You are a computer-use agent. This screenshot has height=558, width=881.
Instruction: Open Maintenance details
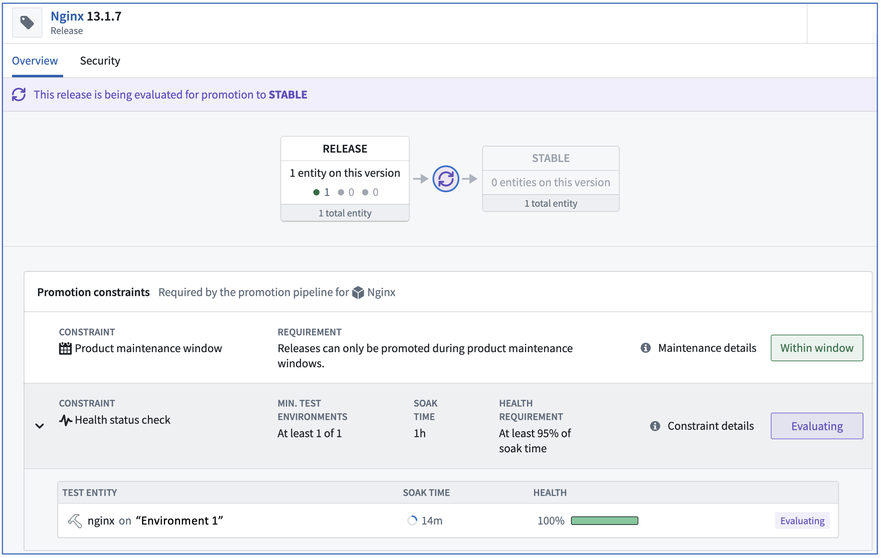coord(707,348)
